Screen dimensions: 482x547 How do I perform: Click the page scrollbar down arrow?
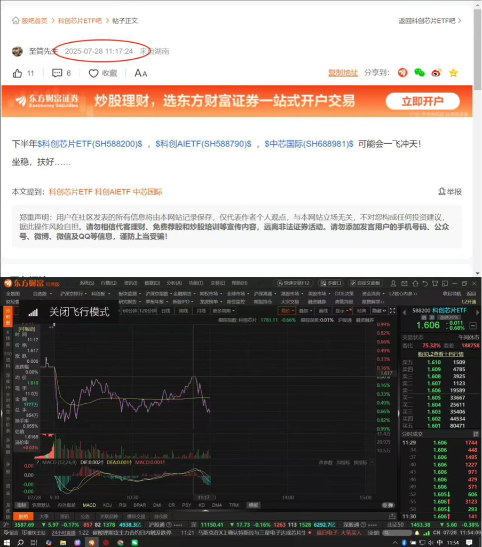(x=478, y=273)
